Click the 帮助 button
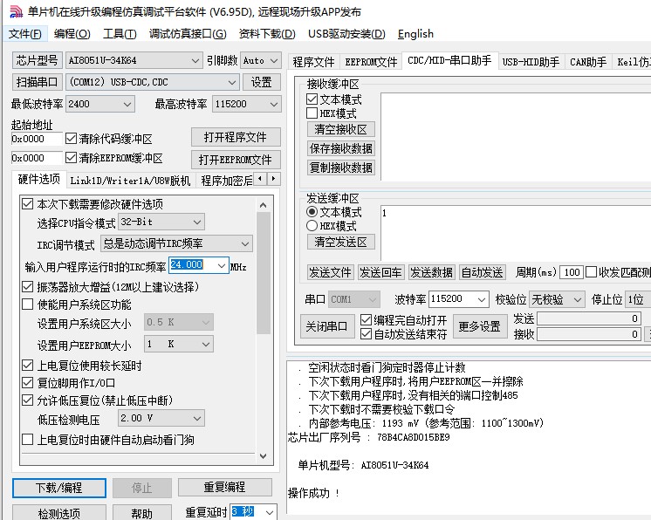 pyautogui.click(x=142, y=513)
